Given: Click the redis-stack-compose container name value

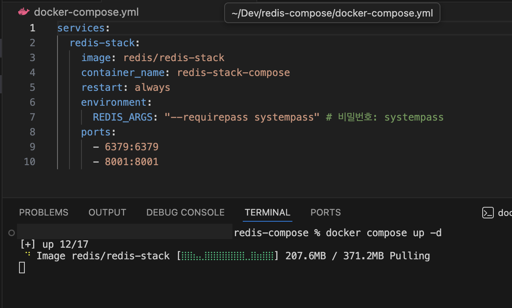Looking at the screenshot, I should pos(233,73).
